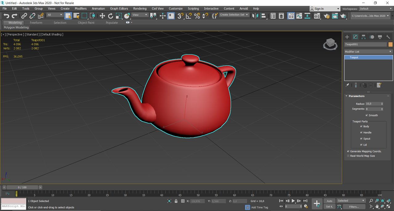Click the Undo arrow icon
Image resolution: width=394 pixels, height=211 pixels.
[6, 16]
